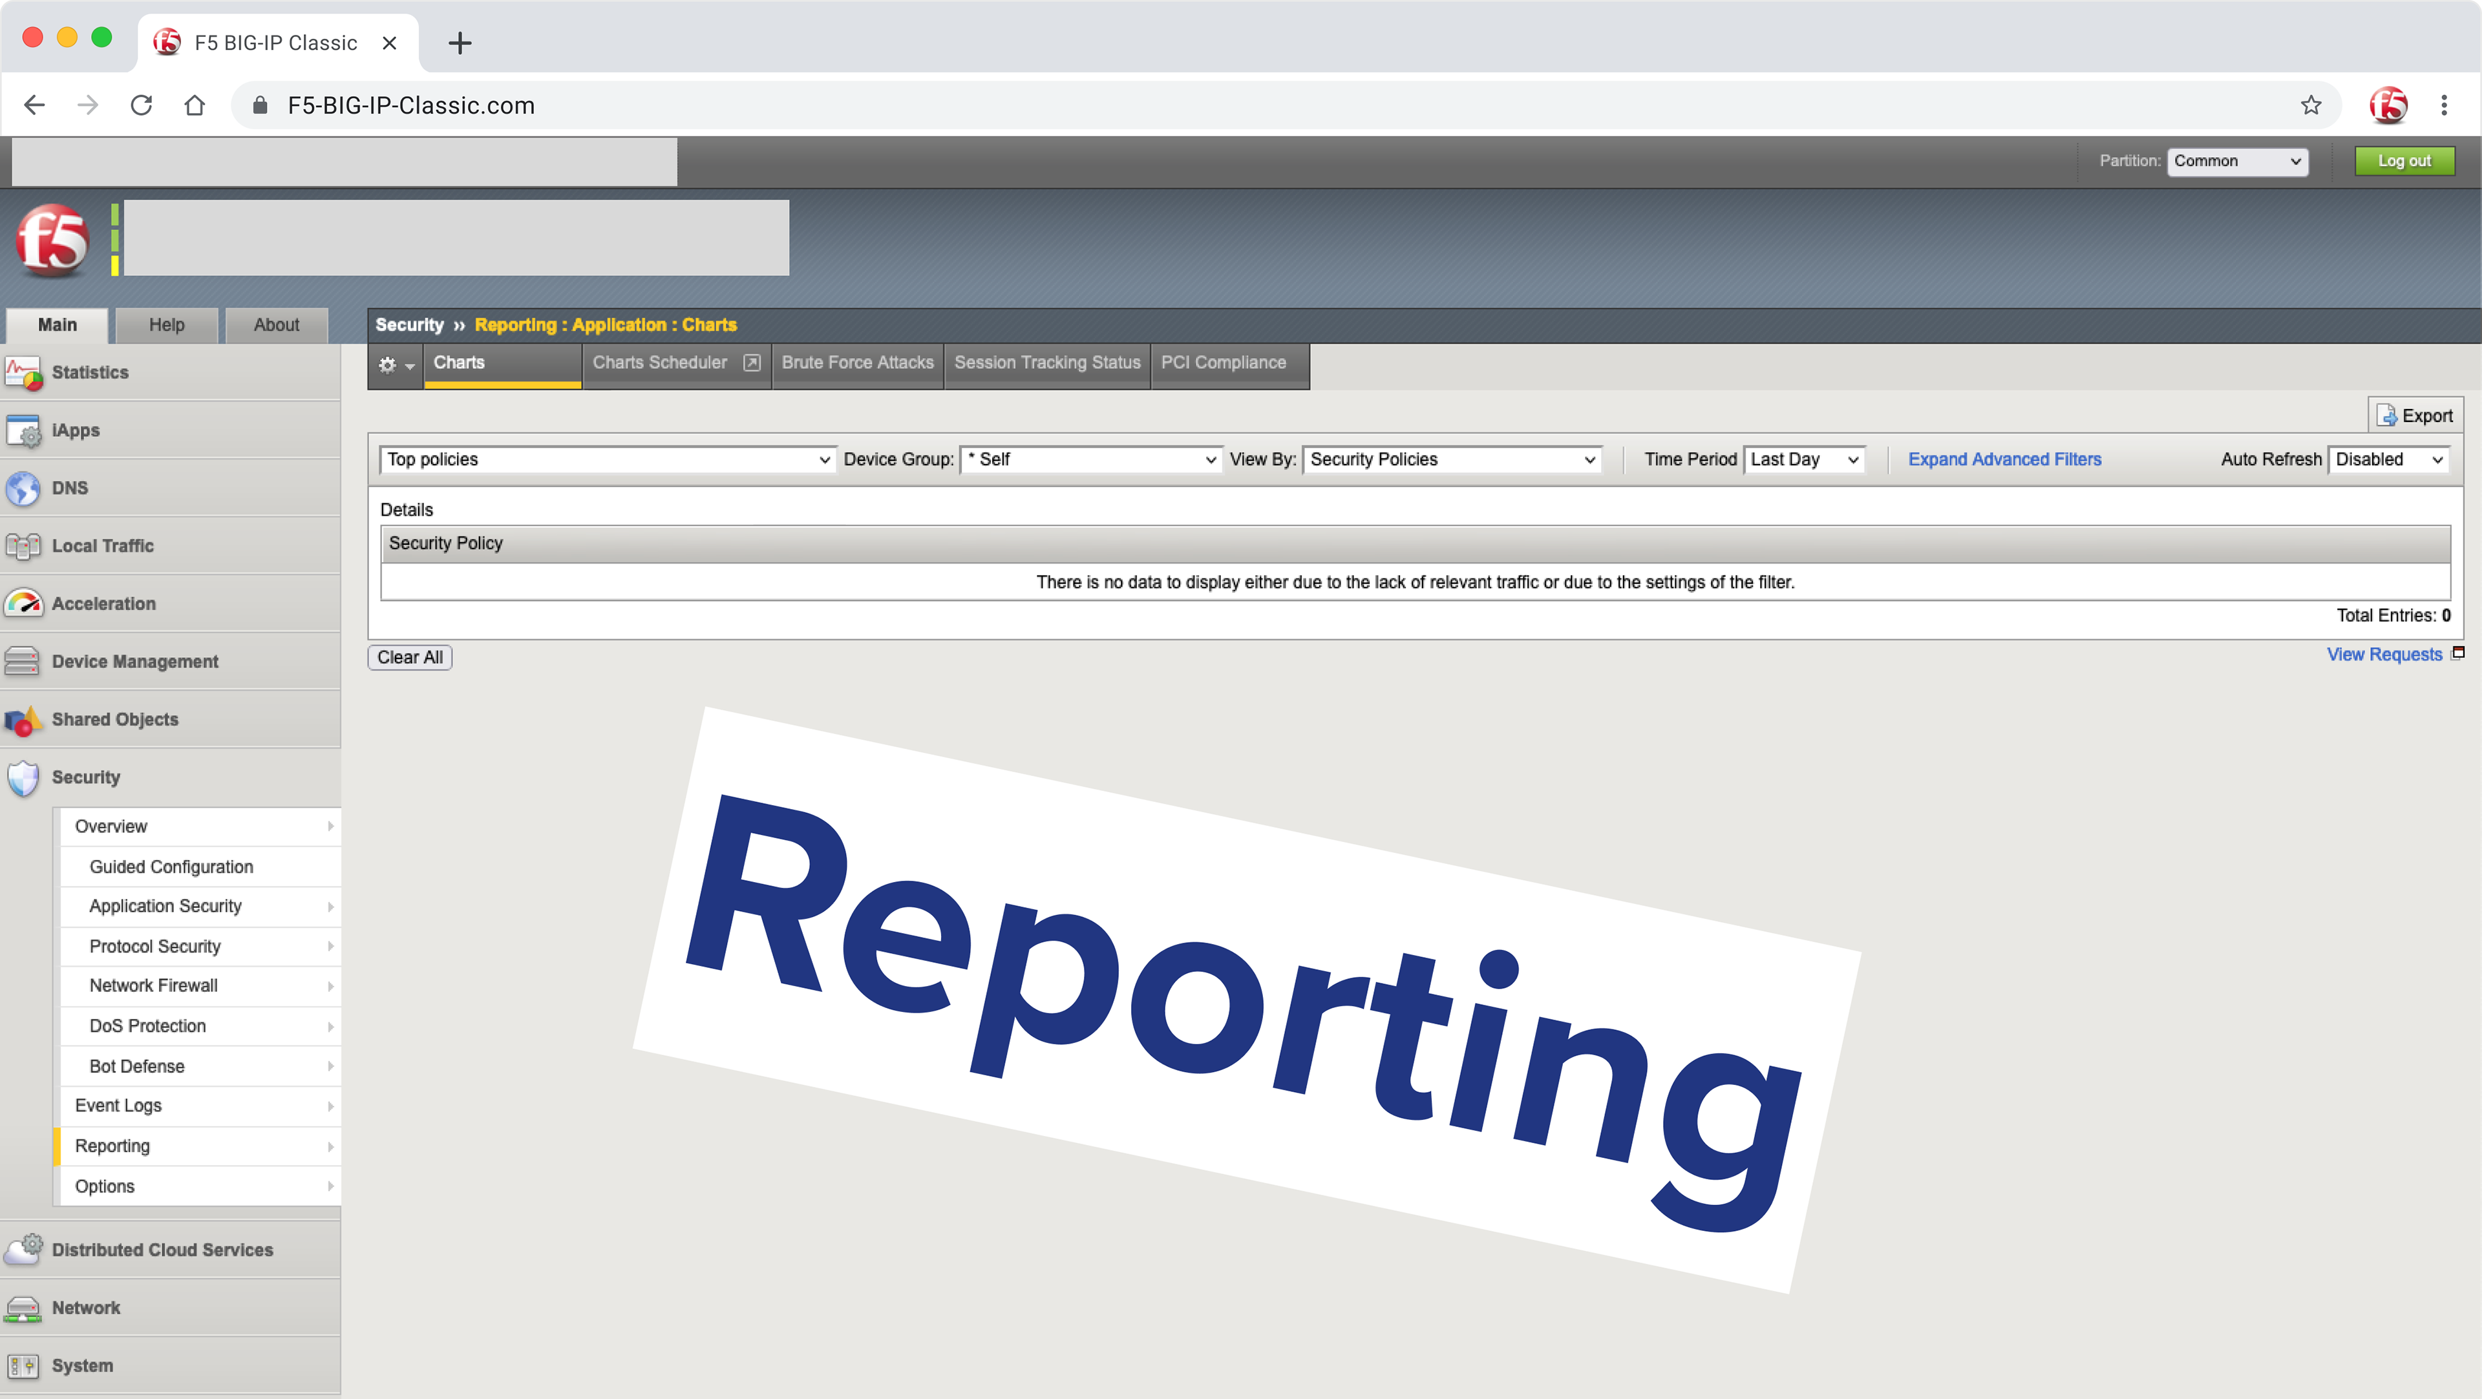Open the iApps sidebar icon
The width and height of the screenshot is (2482, 1399).
tap(23, 430)
